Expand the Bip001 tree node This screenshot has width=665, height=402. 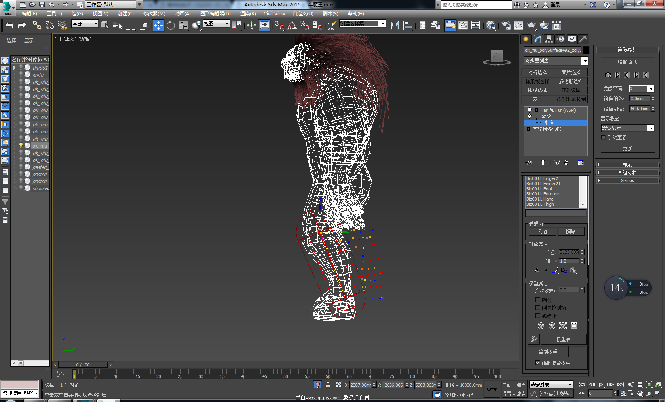tap(15, 68)
